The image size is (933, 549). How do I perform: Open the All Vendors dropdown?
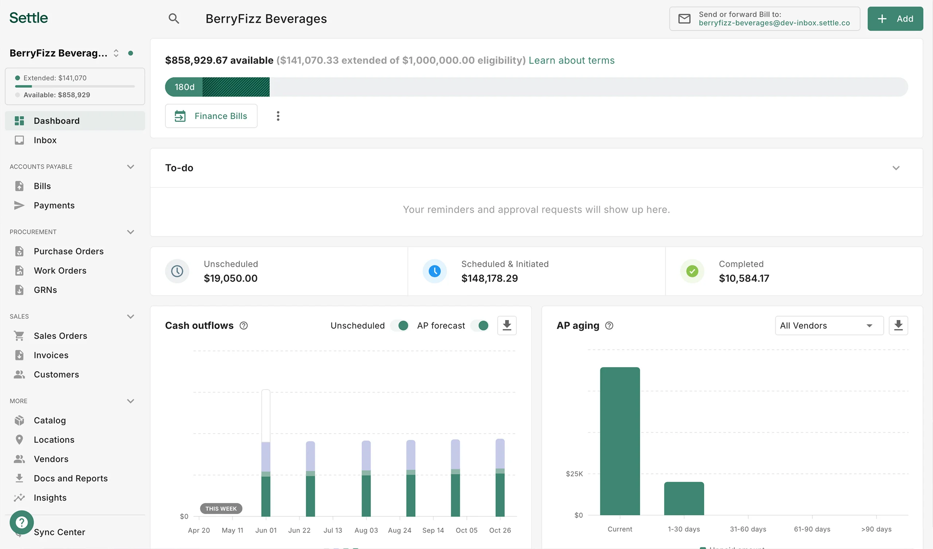[829, 325]
